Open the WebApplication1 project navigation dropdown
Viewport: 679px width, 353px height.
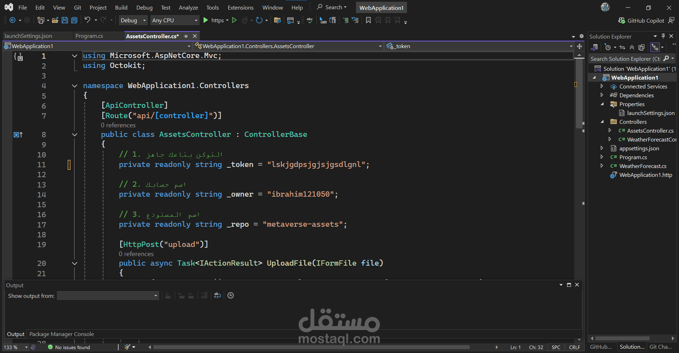97,46
